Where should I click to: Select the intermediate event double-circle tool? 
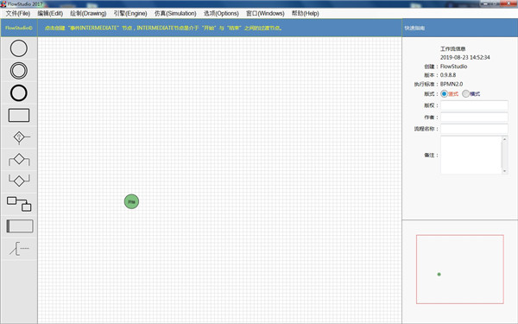pyautogui.click(x=19, y=71)
